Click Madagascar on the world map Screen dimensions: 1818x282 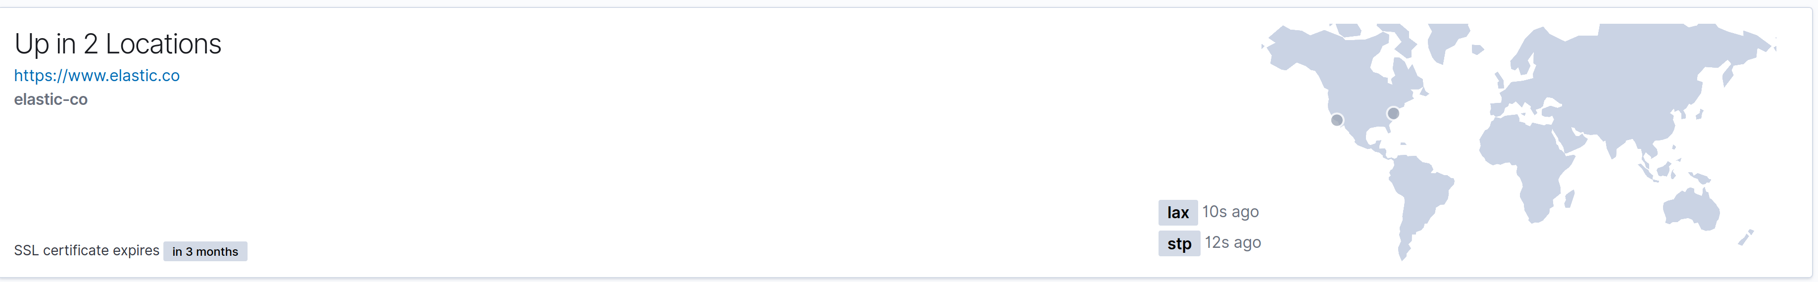tap(1569, 199)
